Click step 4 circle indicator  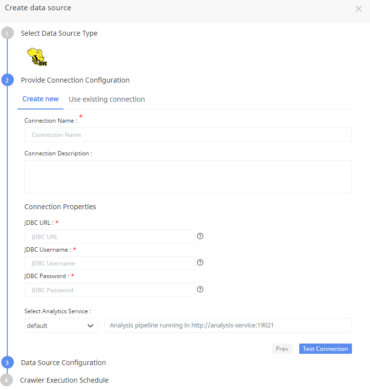[7, 380]
